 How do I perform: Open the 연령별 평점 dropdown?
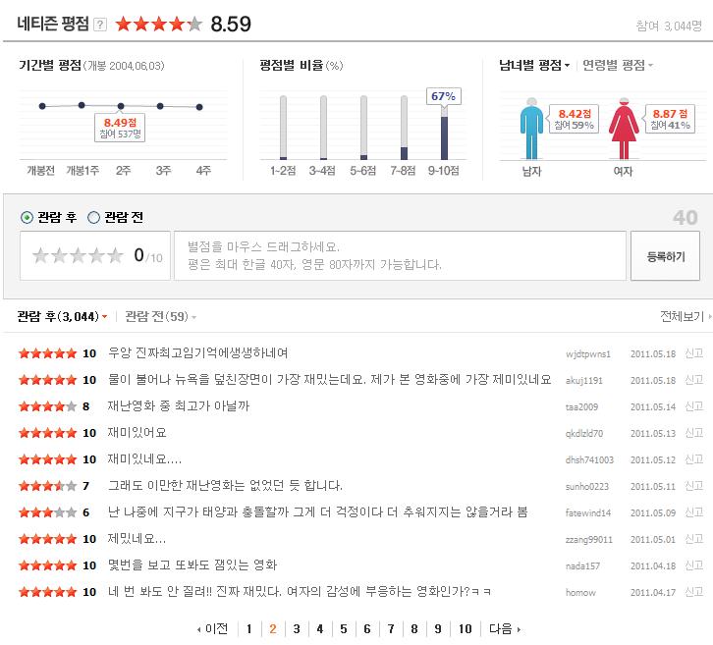tap(618, 66)
